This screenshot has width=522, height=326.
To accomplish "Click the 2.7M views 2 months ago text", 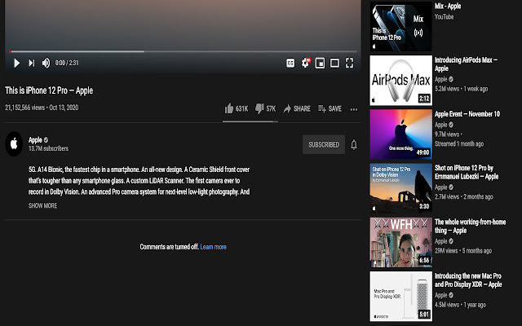I will click(464, 196).
